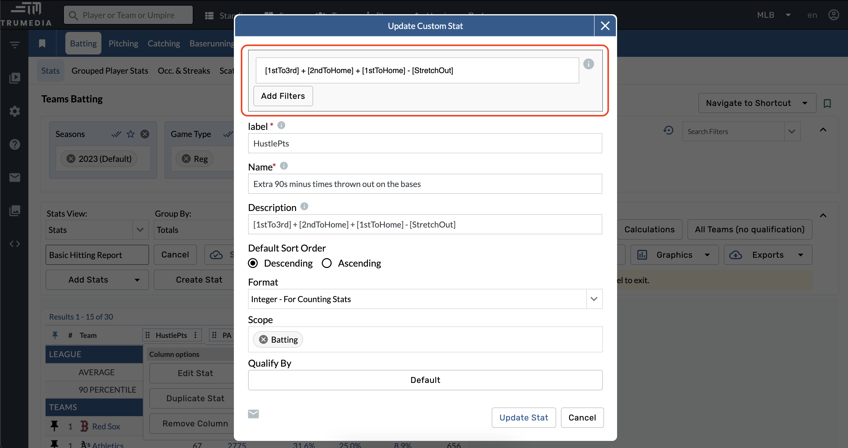848x448 pixels.
Task: Expand the Exports dropdown
Action: [768, 255]
